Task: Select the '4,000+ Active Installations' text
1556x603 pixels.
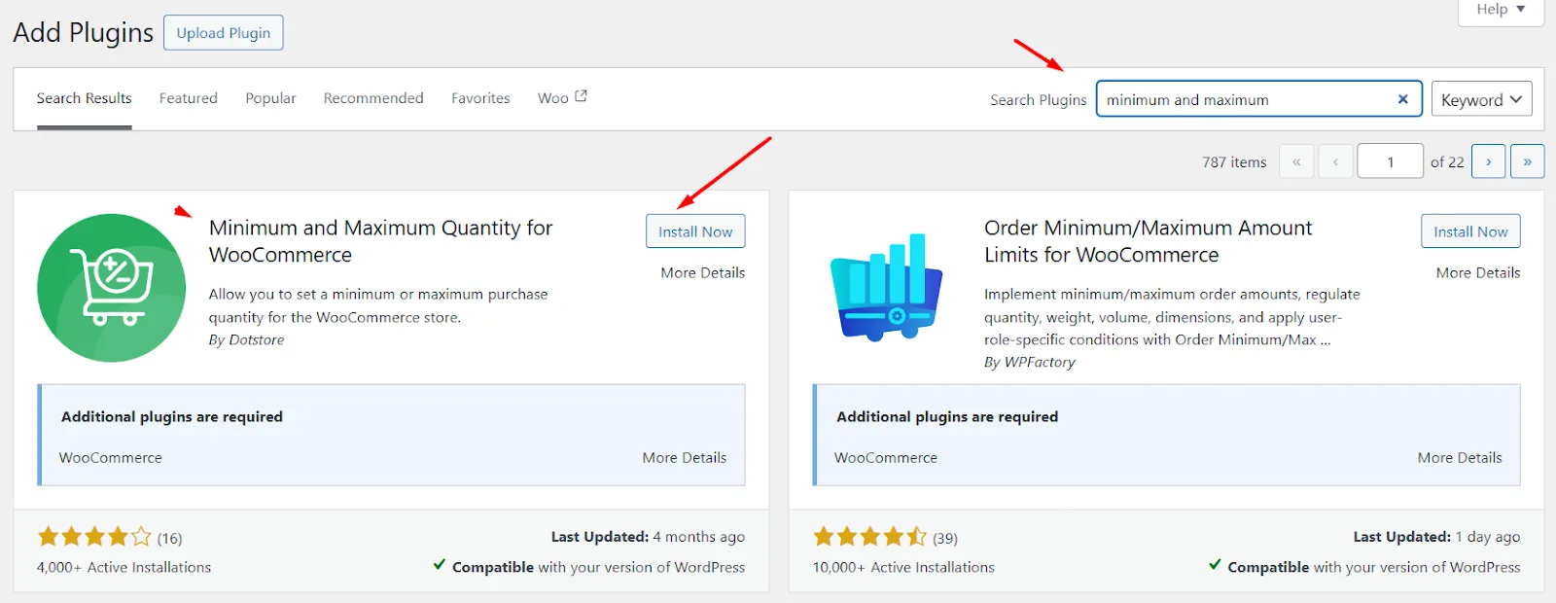Action: click(x=124, y=567)
